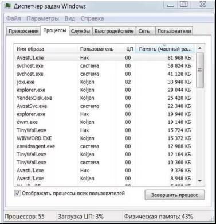The width and height of the screenshot is (216, 224).
Task: Select svchost.exe row using 41 120 КБ
Action: (x=105, y=74)
